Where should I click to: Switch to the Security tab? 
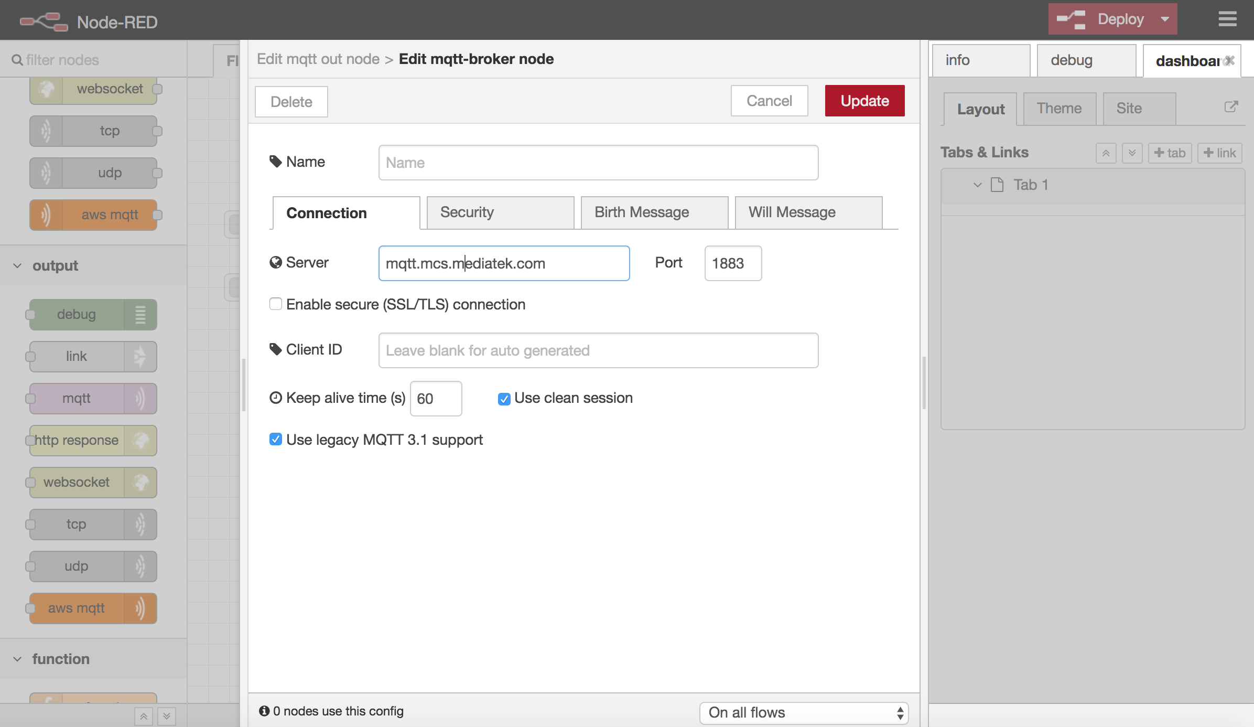pyautogui.click(x=500, y=212)
